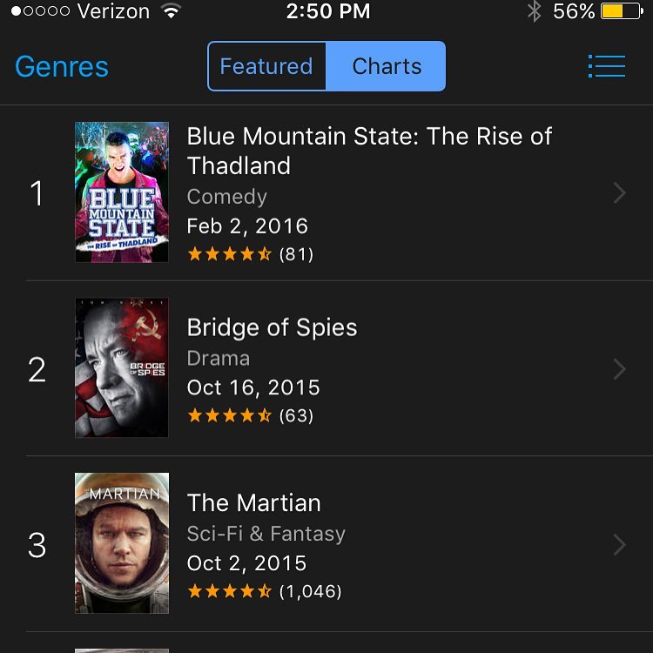Tap the 2:50 PM status bar clock

point(327,12)
